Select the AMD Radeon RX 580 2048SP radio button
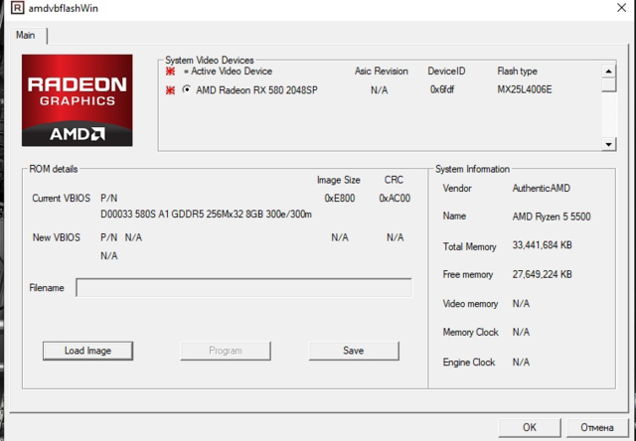The height and width of the screenshot is (441, 636). point(187,90)
